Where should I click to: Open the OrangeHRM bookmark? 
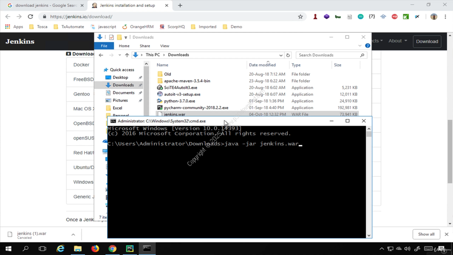[138, 27]
